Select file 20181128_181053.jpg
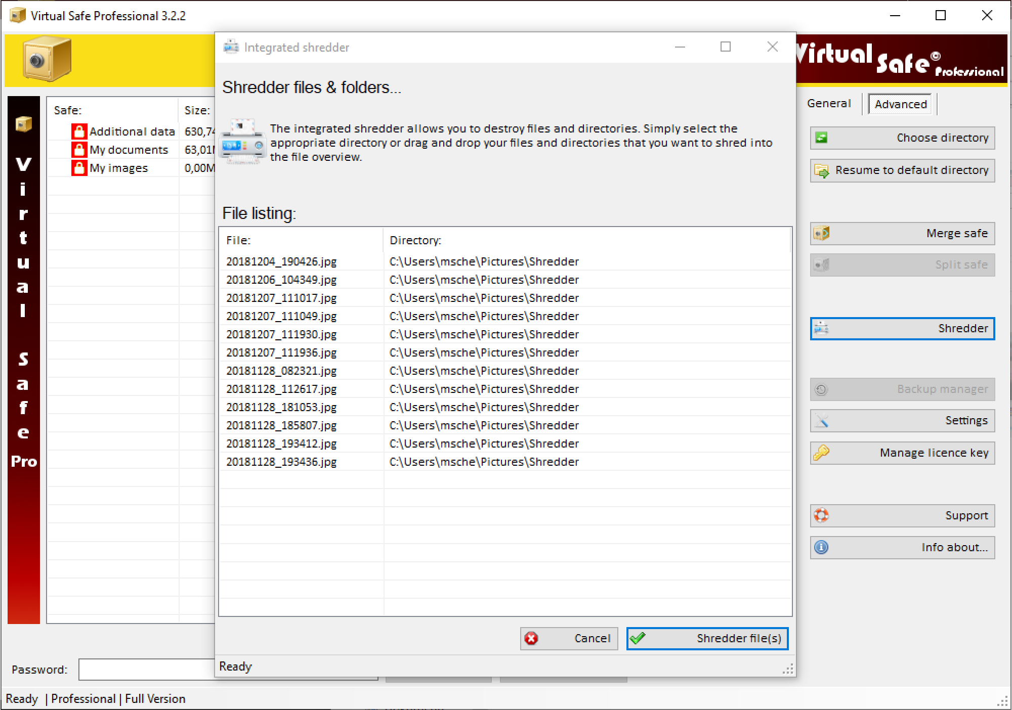This screenshot has width=1012, height=710. tap(281, 407)
